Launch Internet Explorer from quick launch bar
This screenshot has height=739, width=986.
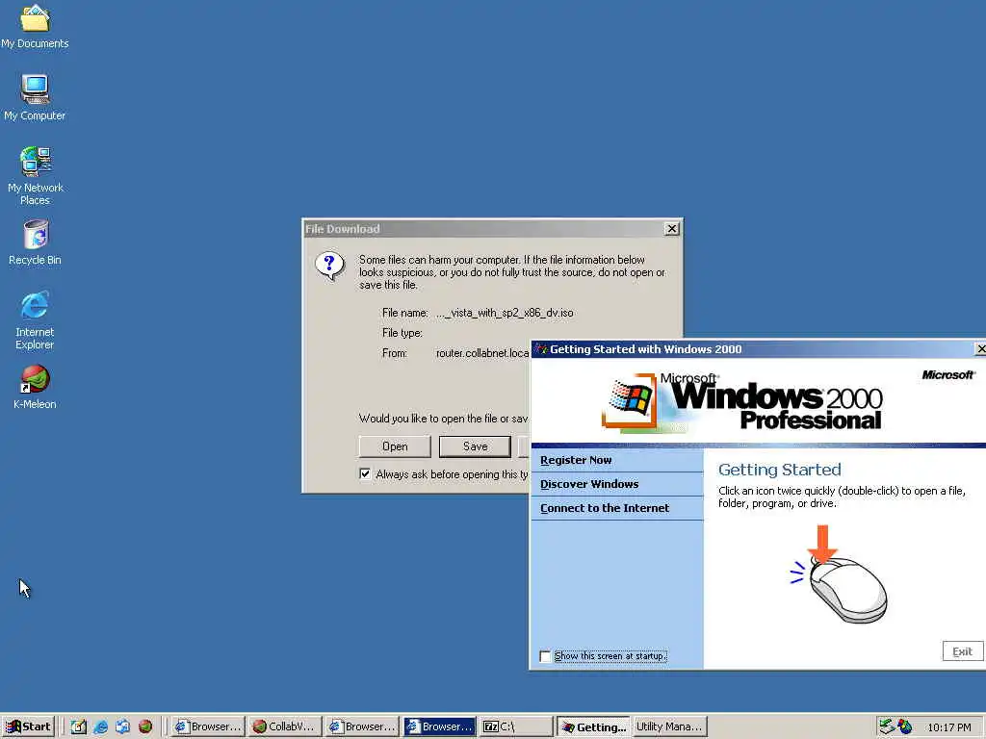click(x=100, y=726)
